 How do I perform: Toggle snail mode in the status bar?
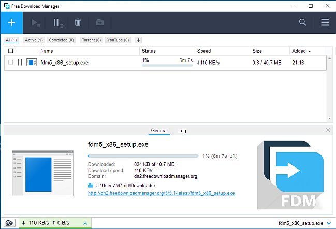pos(10,223)
